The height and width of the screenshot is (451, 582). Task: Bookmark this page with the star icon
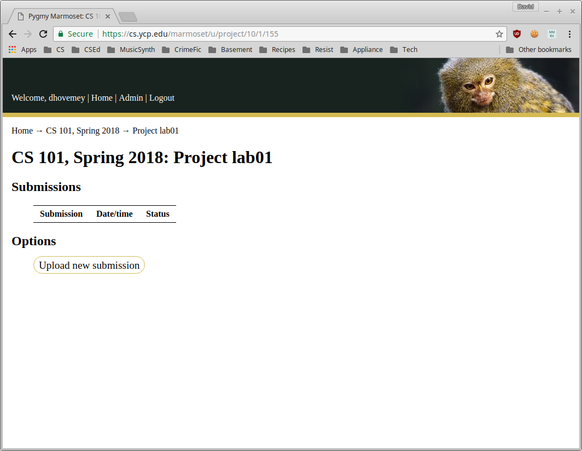[x=499, y=34]
